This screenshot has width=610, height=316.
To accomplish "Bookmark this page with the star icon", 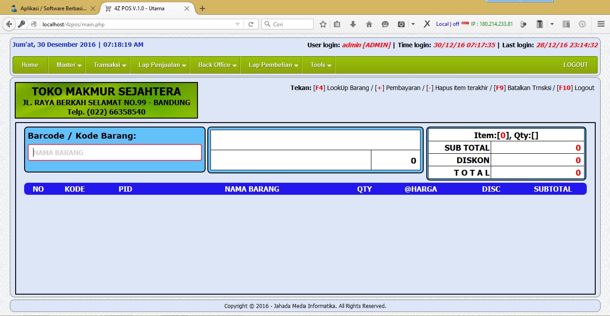I will click(323, 24).
